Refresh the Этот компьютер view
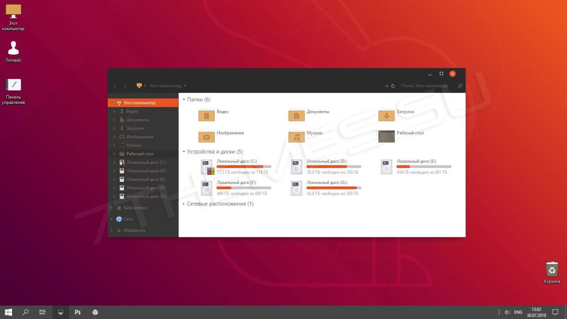 [x=393, y=86]
